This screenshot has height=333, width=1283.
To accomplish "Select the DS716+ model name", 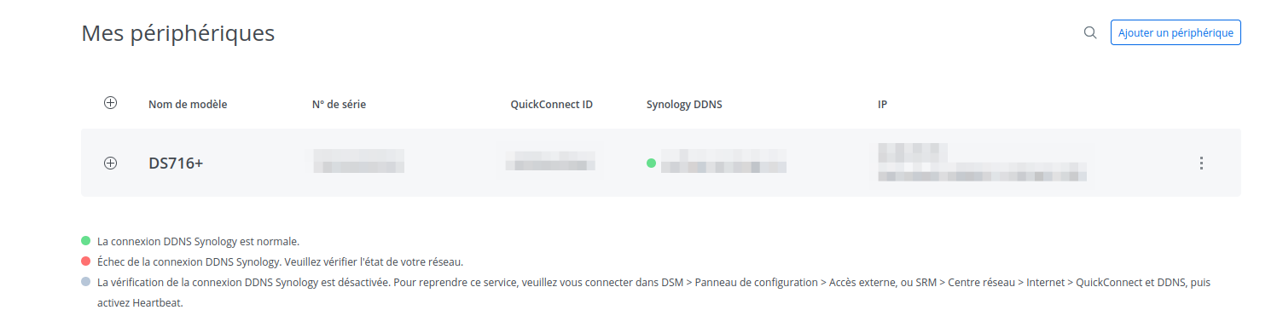I will (176, 164).
